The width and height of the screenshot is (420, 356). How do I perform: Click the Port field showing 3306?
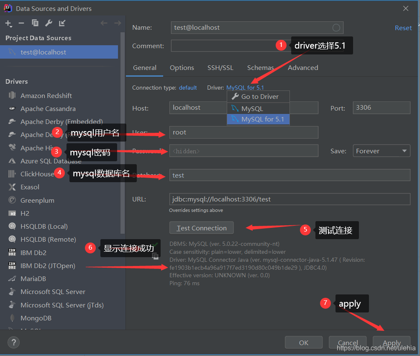[x=382, y=108]
